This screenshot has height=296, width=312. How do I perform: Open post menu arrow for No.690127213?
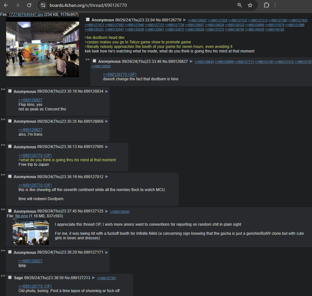tap(93, 278)
